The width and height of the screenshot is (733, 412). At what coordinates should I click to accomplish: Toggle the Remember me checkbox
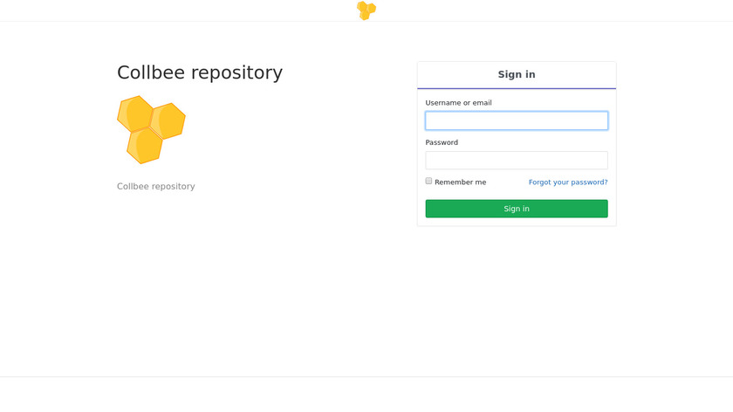tap(428, 181)
